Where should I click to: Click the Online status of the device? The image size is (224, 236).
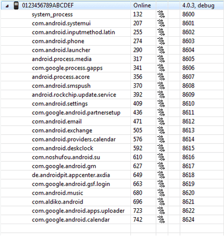click(x=142, y=5)
